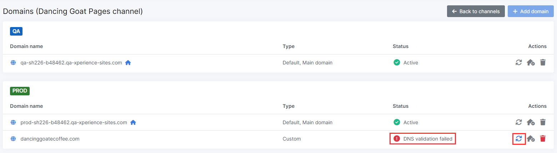557x153 pixels.
Task: Click set-main-domain icon for prod-sh226 row
Action: click(531, 122)
